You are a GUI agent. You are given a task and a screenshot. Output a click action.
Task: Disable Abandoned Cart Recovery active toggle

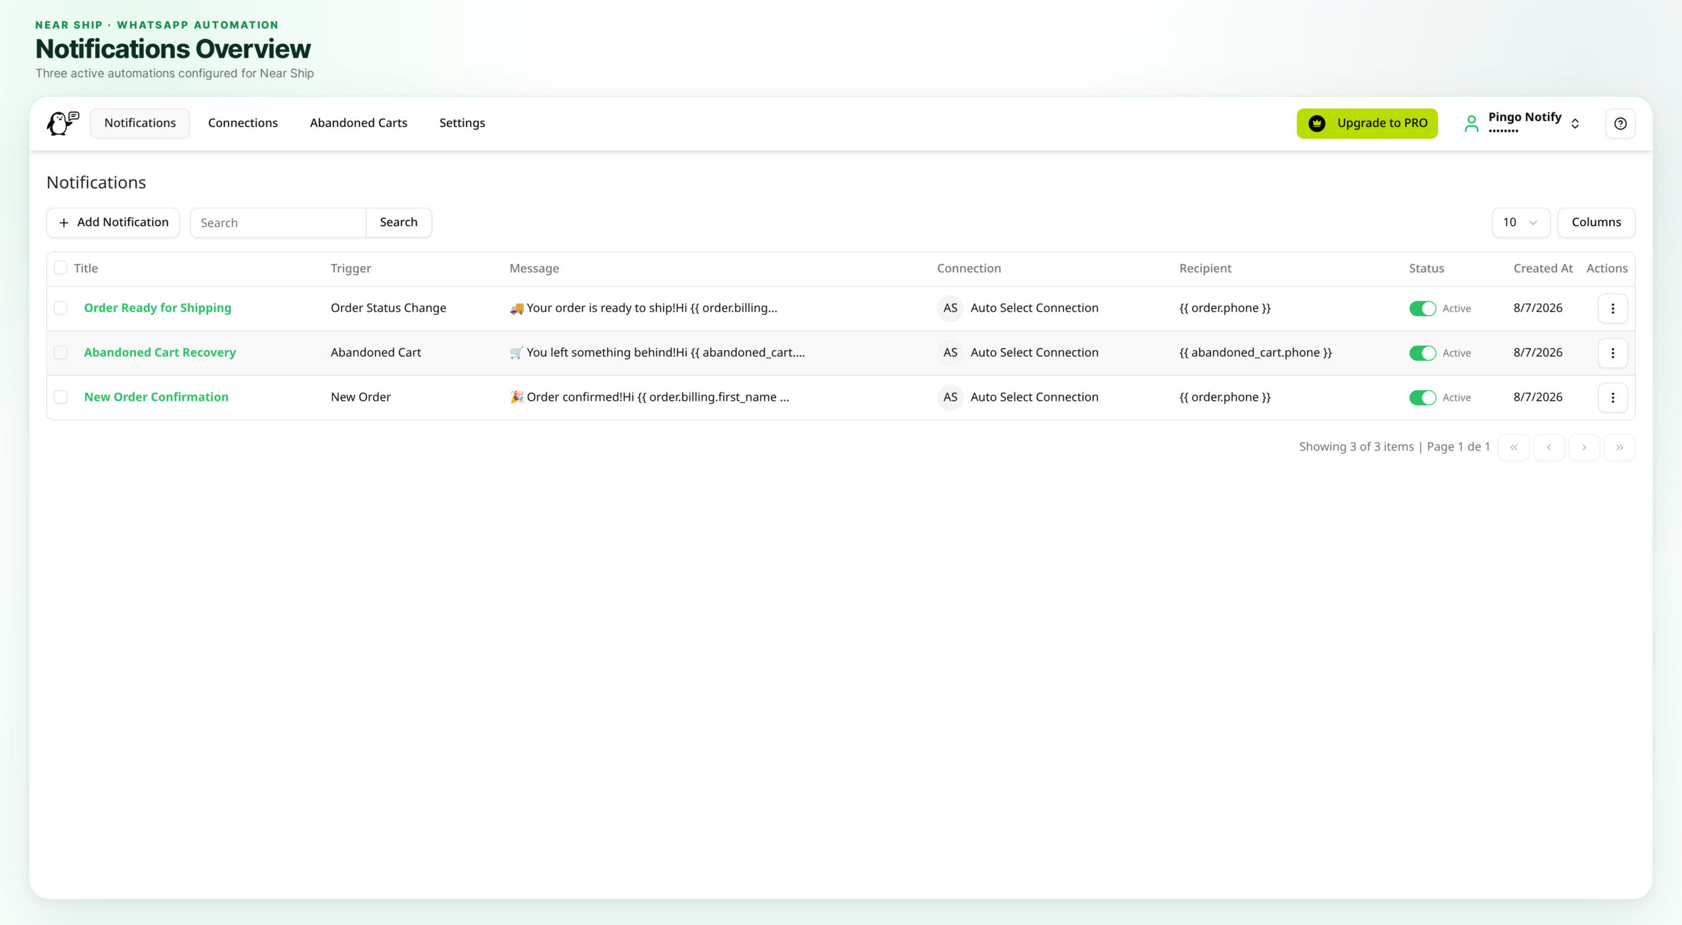click(1422, 353)
